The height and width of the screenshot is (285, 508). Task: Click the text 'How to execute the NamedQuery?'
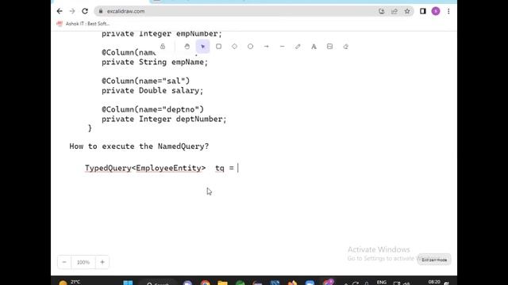coord(140,146)
